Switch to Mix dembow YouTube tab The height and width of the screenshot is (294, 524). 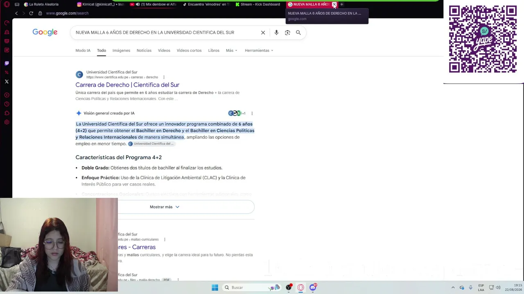pos(153,4)
